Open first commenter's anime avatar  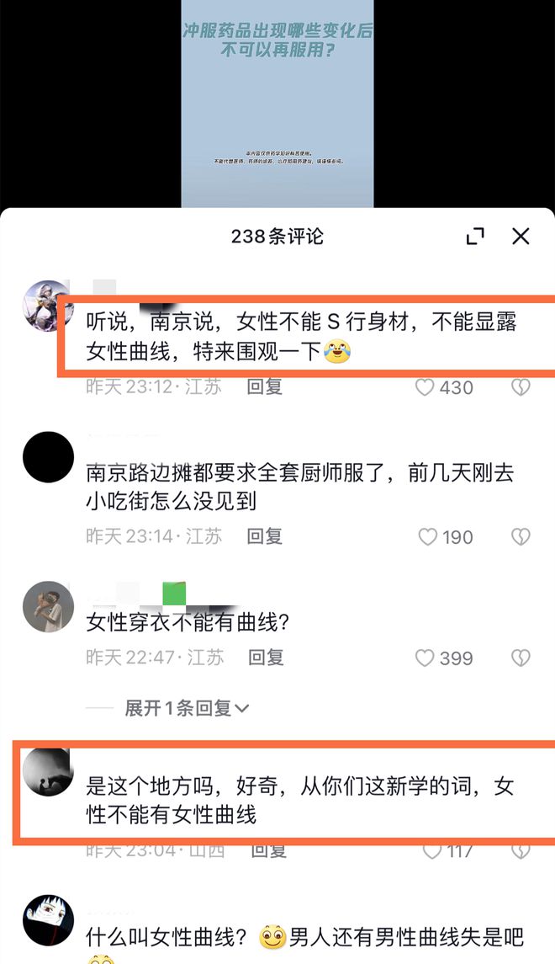click(x=48, y=306)
